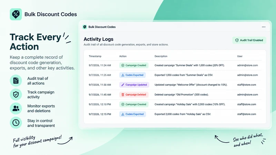This screenshot has height=155, width=276.
Task: Click staff@store.com in the 12:10 PM row
Action: pyautogui.click(x=247, y=104)
